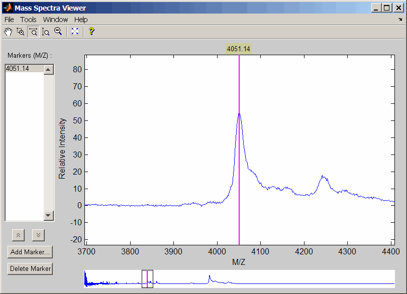Click the markers list scroll up arrow
The height and width of the screenshot is (294, 407).
point(49,69)
